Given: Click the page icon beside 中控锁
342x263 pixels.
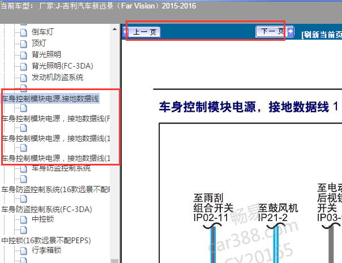Looking at the screenshot, I should (24, 219).
